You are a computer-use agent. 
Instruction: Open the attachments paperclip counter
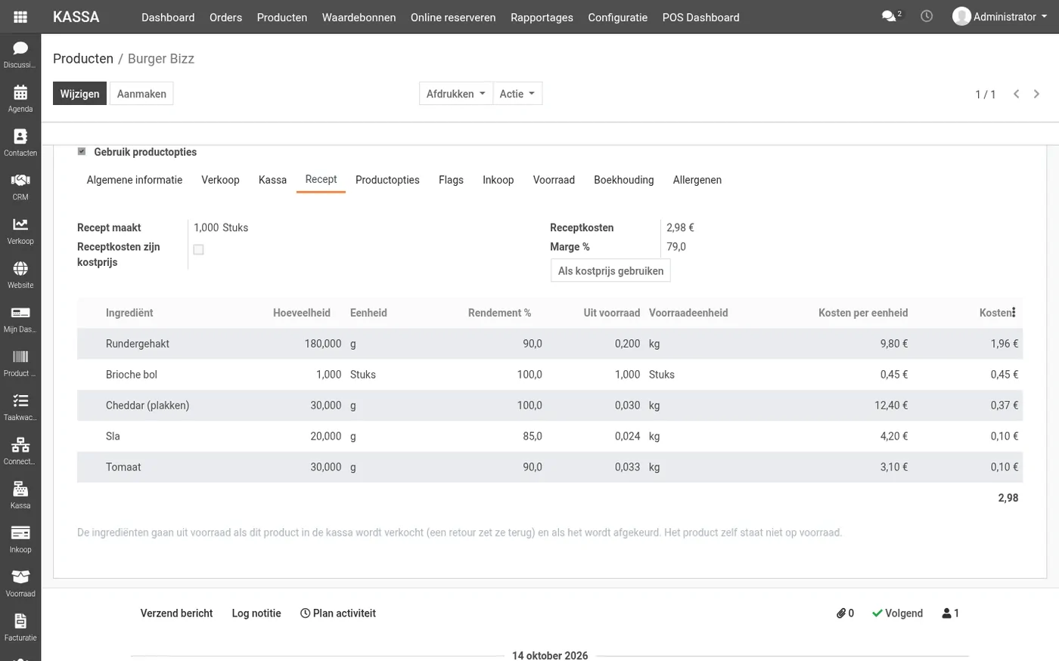[845, 613]
